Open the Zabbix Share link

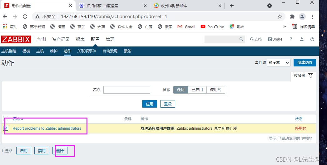pos(275,39)
